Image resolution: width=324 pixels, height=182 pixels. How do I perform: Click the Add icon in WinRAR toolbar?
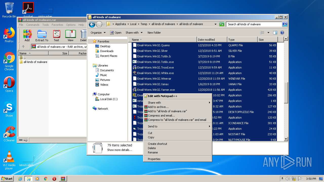coord(27,36)
